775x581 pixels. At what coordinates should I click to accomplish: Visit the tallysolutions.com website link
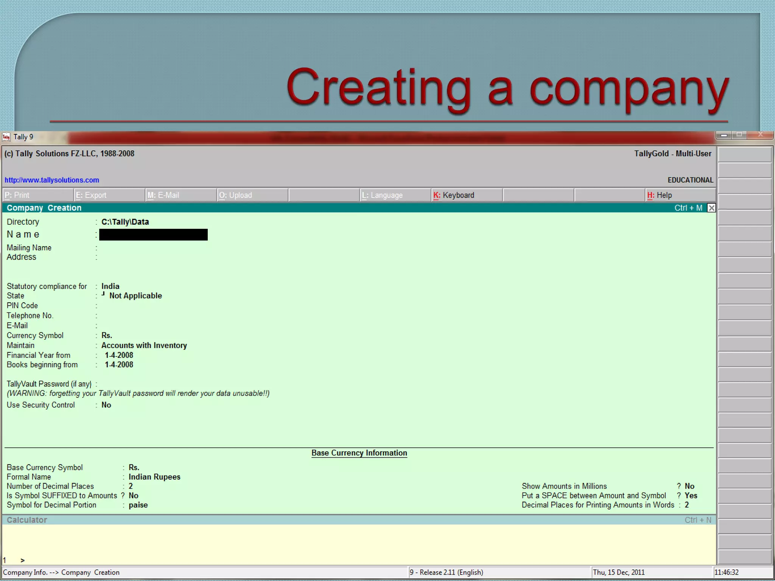52,180
